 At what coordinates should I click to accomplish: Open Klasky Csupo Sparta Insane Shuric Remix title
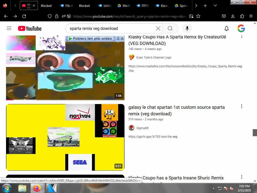pyautogui.click(x=176, y=178)
